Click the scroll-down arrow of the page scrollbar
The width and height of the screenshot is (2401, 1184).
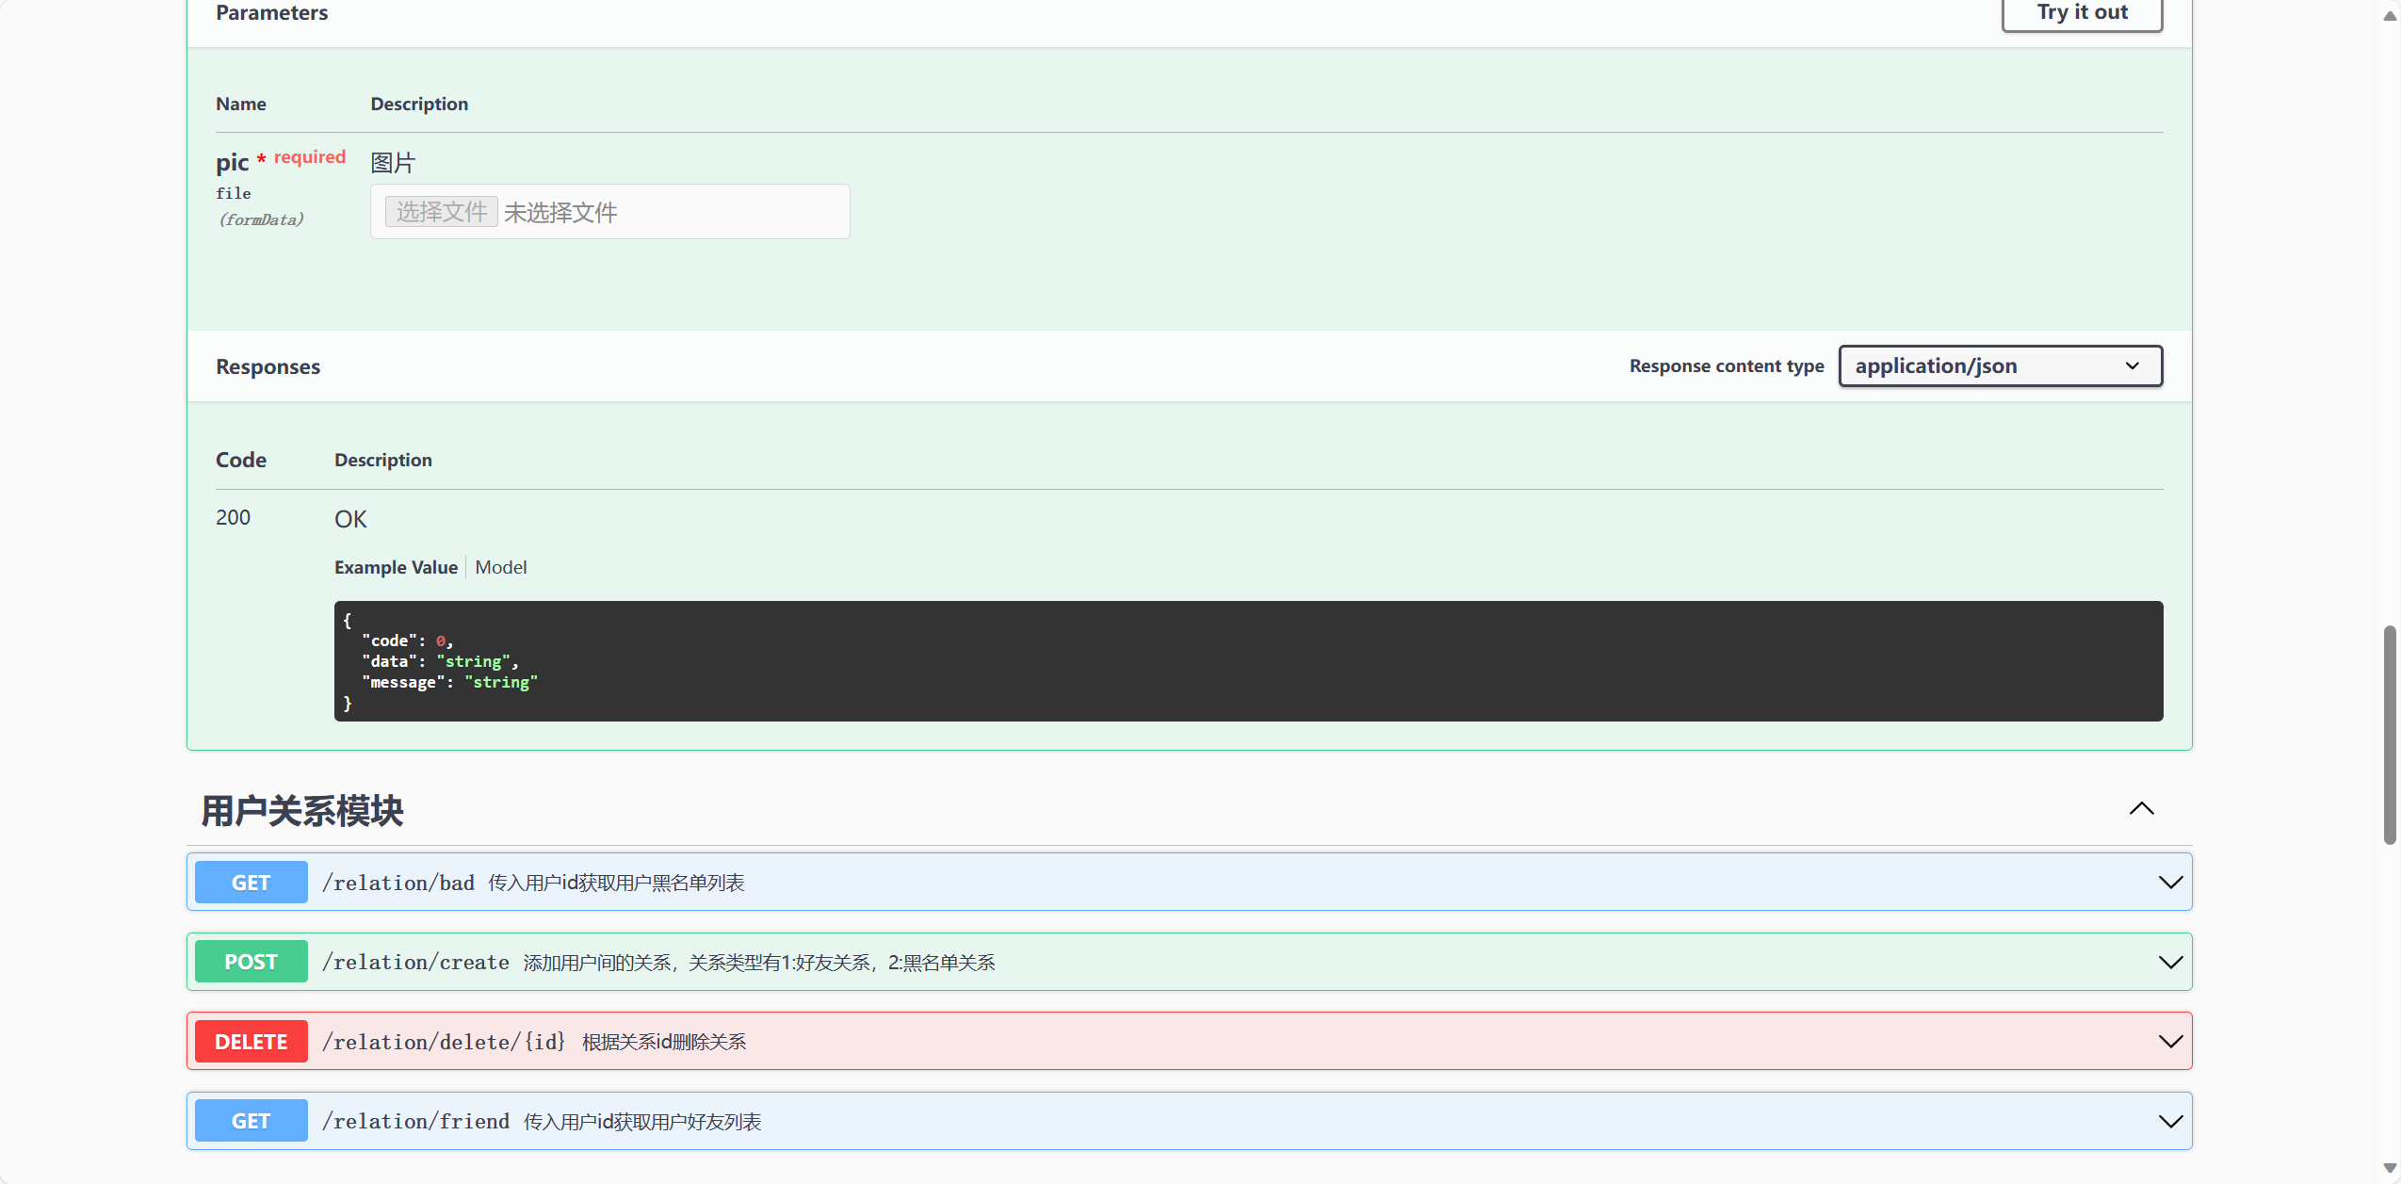click(x=2390, y=1168)
